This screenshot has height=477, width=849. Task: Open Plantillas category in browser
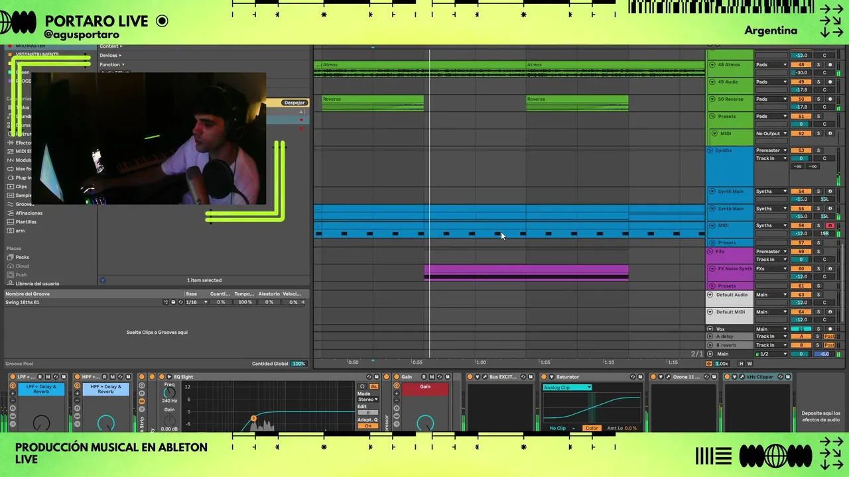click(x=26, y=222)
